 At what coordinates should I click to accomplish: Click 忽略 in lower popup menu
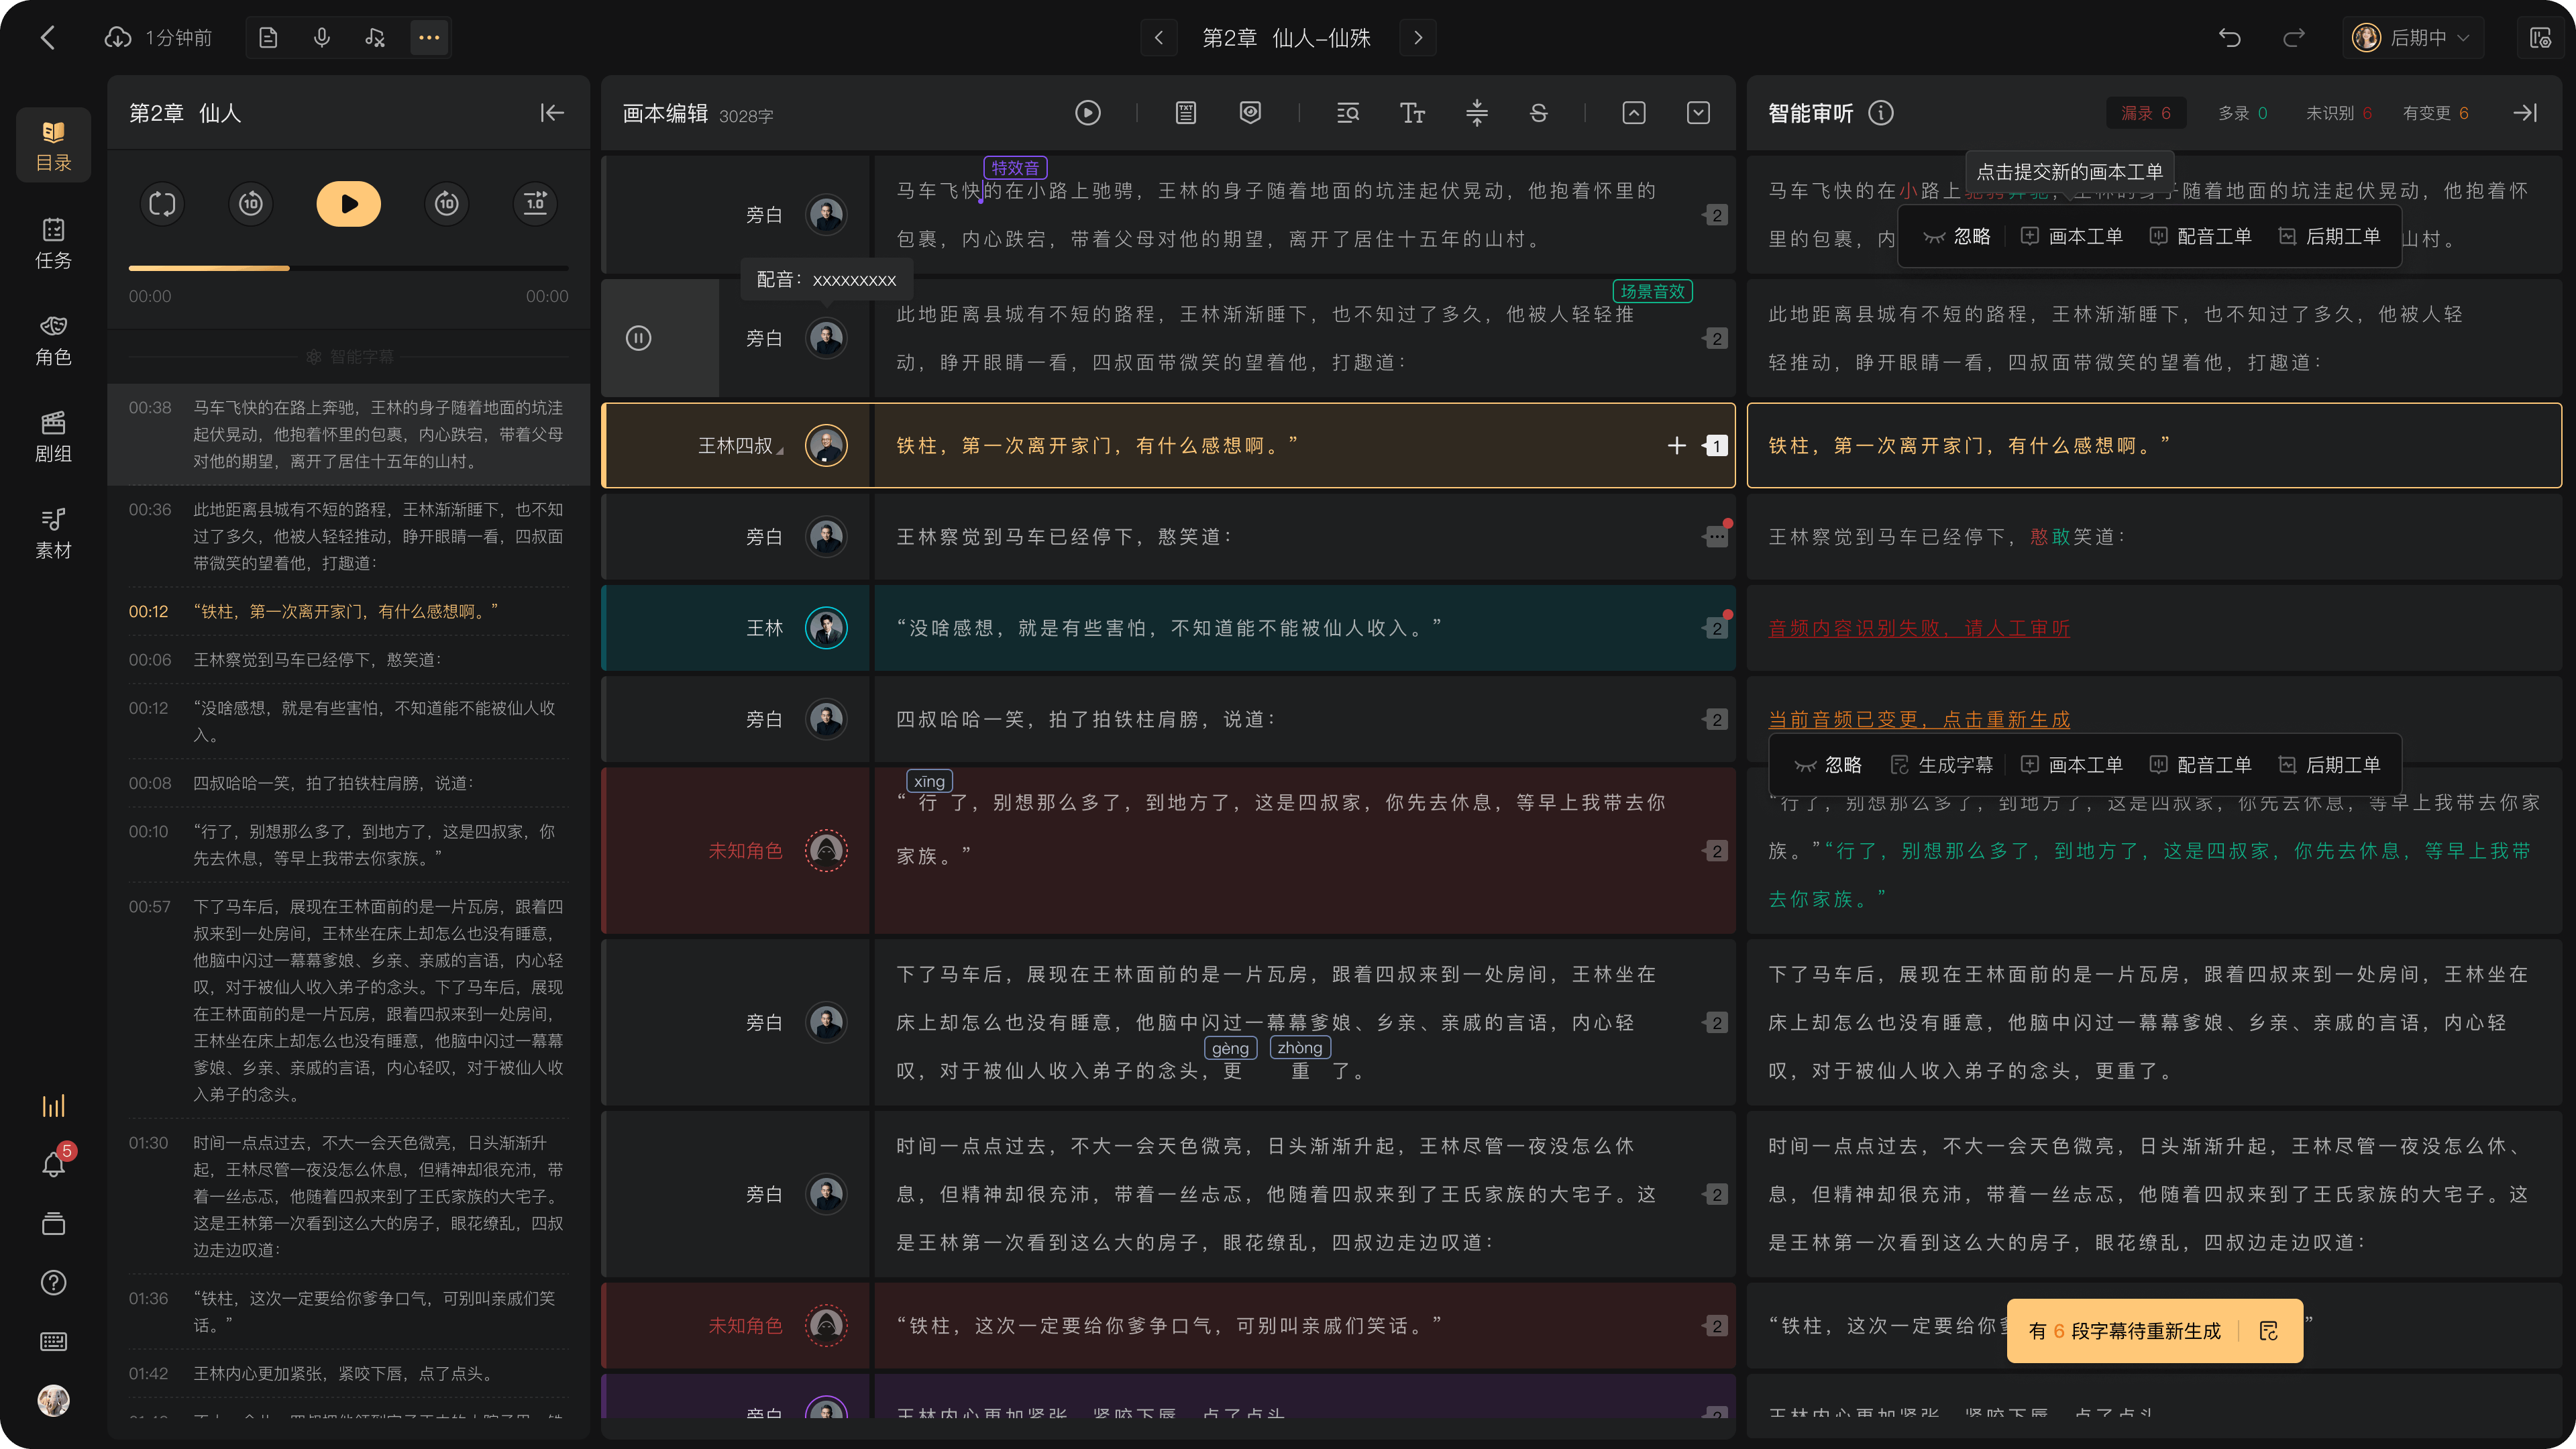pos(1828,765)
